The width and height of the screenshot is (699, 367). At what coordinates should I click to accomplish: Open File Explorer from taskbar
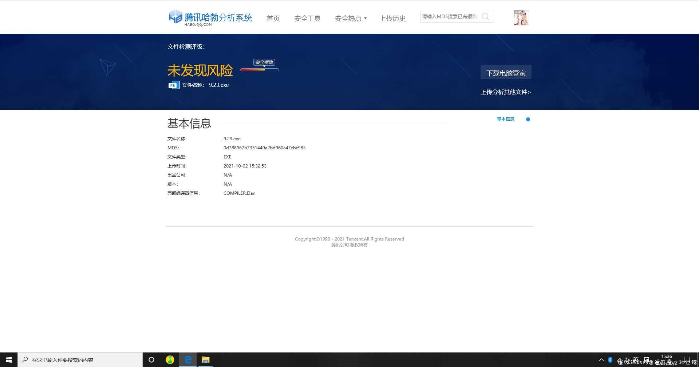coord(206,360)
